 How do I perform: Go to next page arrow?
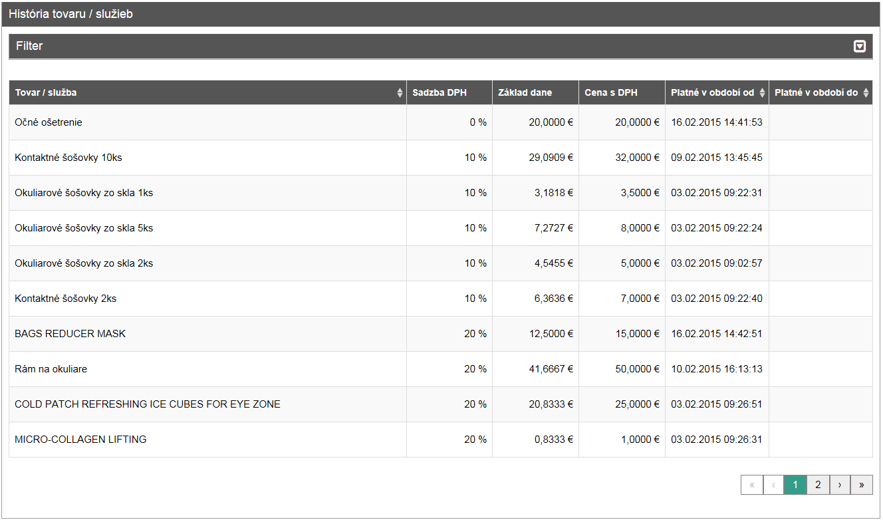coord(840,485)
